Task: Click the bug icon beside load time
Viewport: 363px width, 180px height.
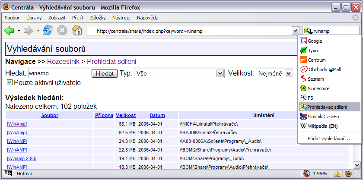Action: pyautogui.click(x=306, y=174)
